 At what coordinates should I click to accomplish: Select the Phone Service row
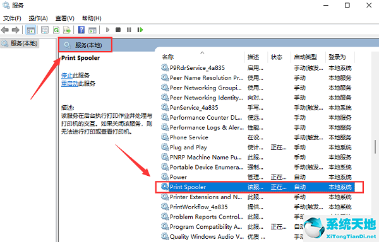tap(258, 137)
